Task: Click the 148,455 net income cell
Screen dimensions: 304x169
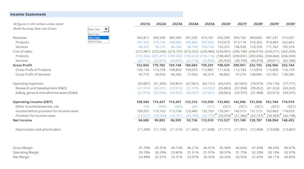Action: click(288, 120)
